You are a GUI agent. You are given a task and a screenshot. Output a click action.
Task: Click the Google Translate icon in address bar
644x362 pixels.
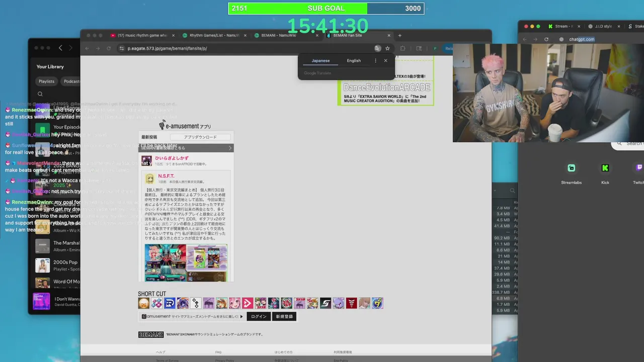[377, 48]
